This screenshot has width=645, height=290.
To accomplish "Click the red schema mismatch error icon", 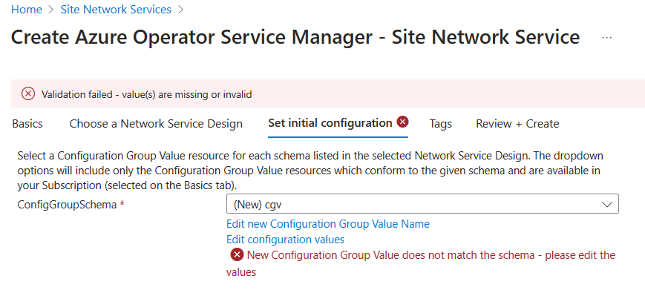I will pyautogui.click(x=237, y=255).
